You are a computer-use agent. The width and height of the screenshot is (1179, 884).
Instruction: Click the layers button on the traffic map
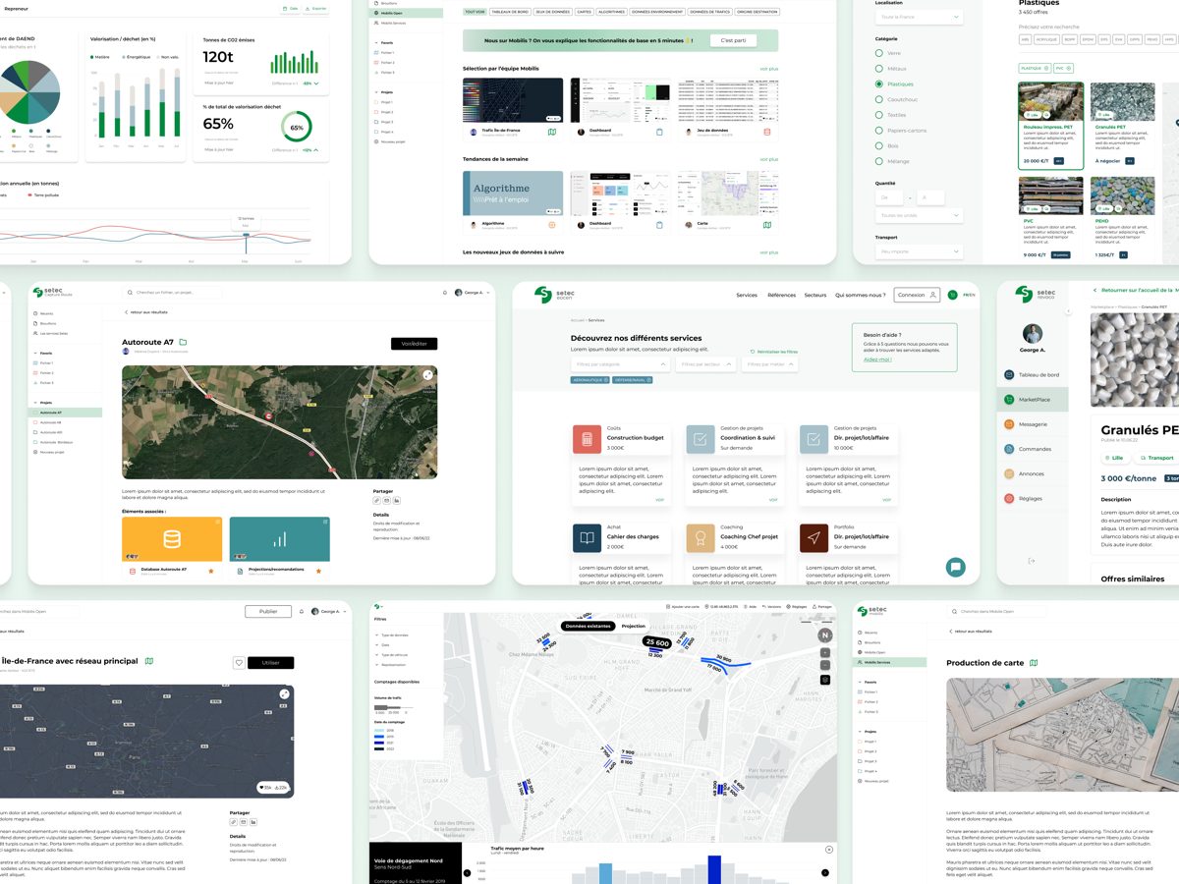point(825,679)
